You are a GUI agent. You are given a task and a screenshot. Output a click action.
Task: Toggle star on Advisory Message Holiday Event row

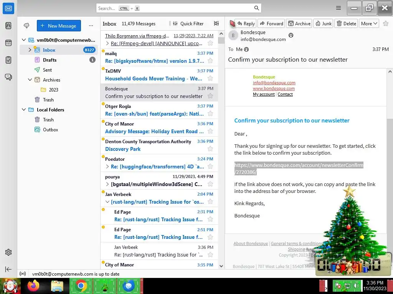(210, 131)
